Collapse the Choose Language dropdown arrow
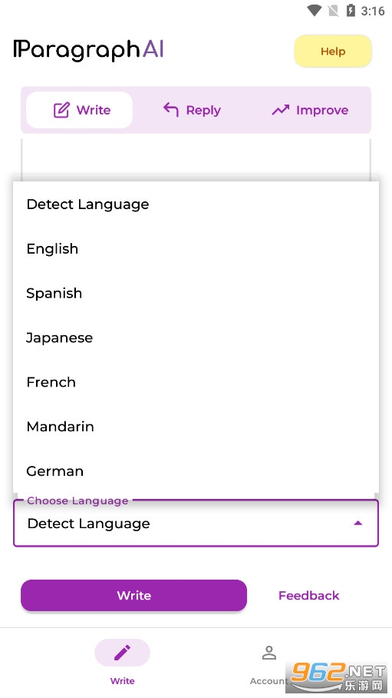392x698 pixels. 357,523
